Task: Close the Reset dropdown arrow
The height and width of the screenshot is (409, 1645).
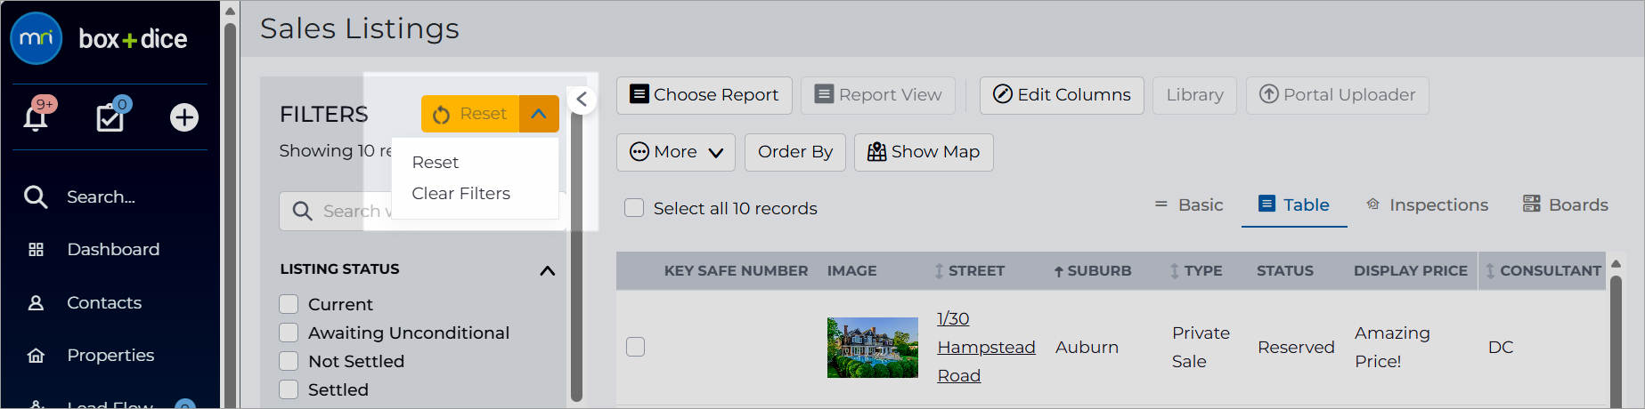Action: 539,114
